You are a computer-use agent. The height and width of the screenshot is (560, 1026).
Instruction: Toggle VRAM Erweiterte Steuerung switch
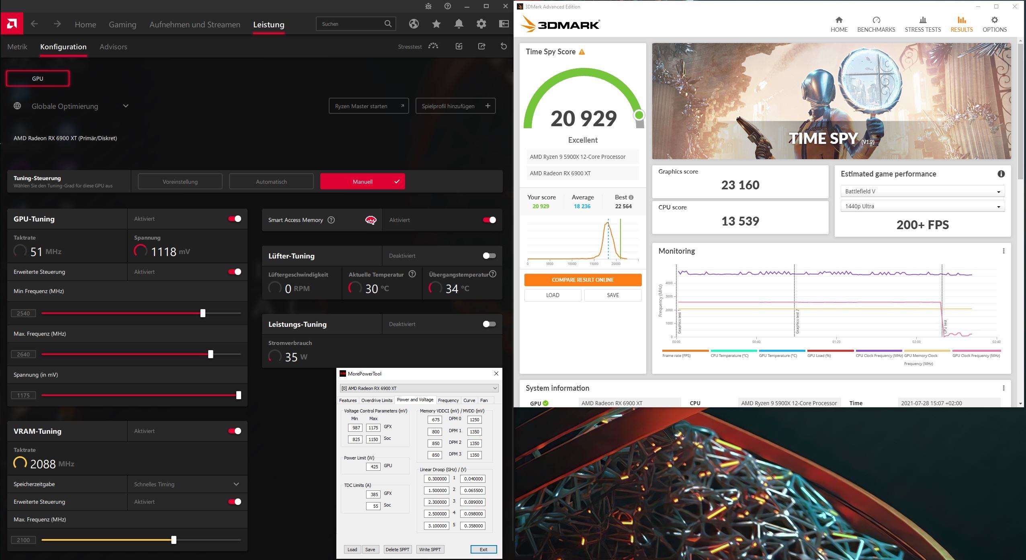tap(235, 502)
